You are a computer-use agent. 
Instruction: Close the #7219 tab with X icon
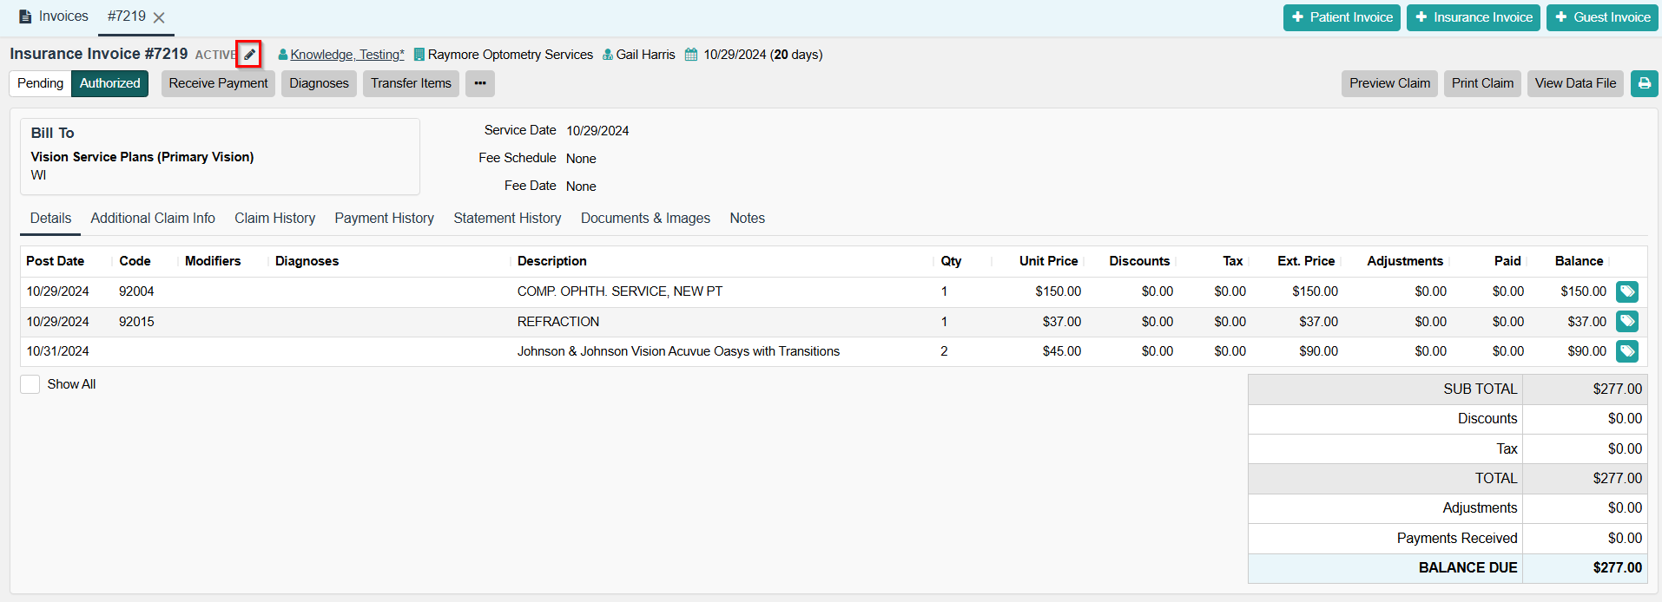click(x=159, y=17)
